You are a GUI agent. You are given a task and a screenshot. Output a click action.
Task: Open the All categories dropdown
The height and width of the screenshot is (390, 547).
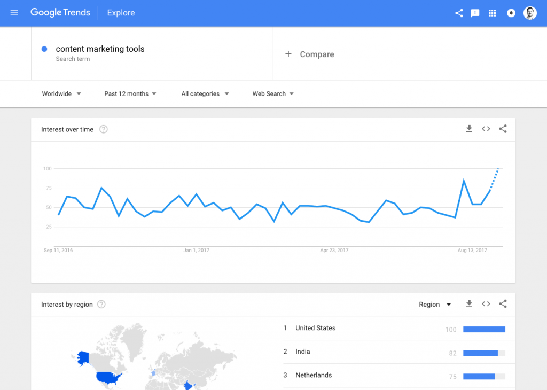[205, 93]
